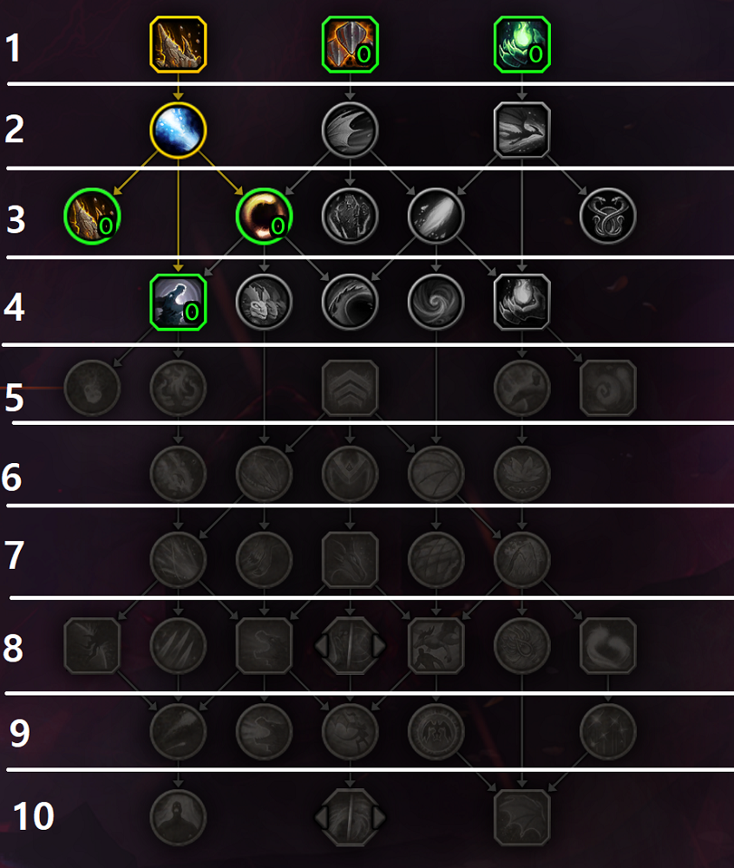Choose the howling wolf talent with green border
The image size is (734, 868).
(179, 303)
